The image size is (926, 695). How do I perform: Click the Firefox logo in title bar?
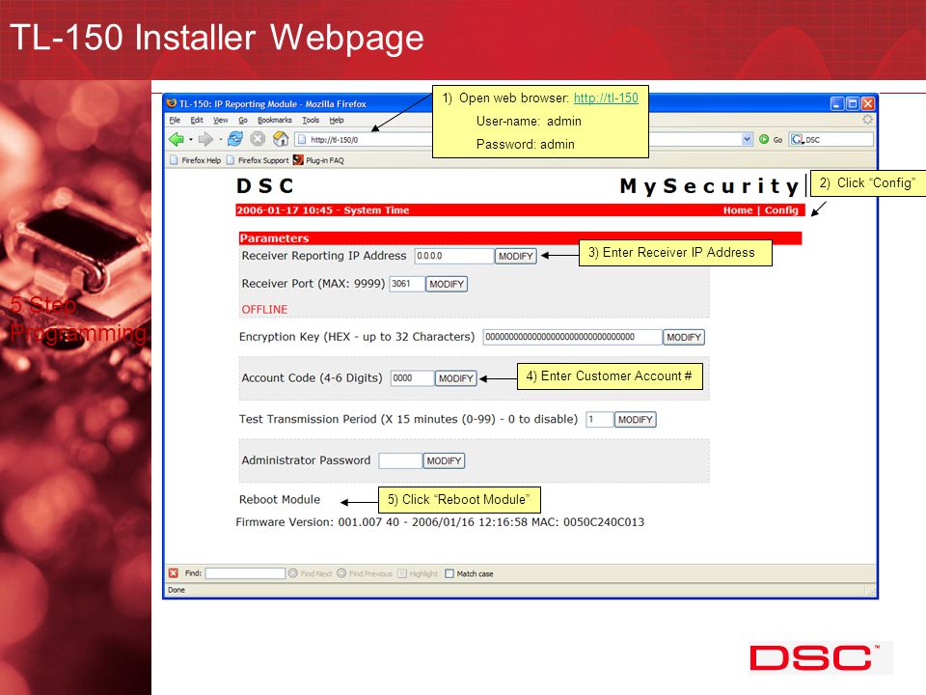[x=172, y=103]
